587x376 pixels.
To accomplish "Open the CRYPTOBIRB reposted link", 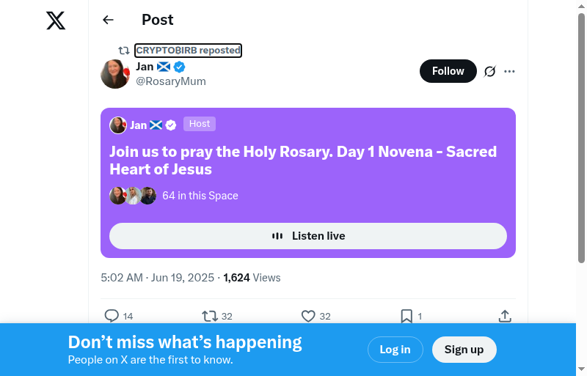I will pos(188,51).
